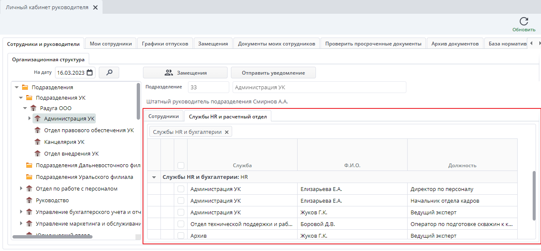Close the Личный кабинет руководителя tab
This screenshot has width=541, height=251.
click(x=95, y=8)
